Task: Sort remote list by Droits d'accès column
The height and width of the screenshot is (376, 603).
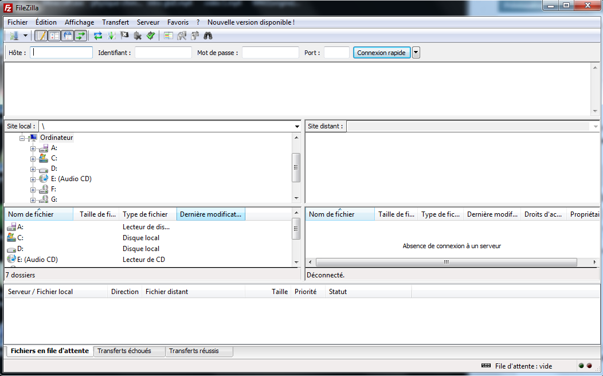Action: (543, 214)
